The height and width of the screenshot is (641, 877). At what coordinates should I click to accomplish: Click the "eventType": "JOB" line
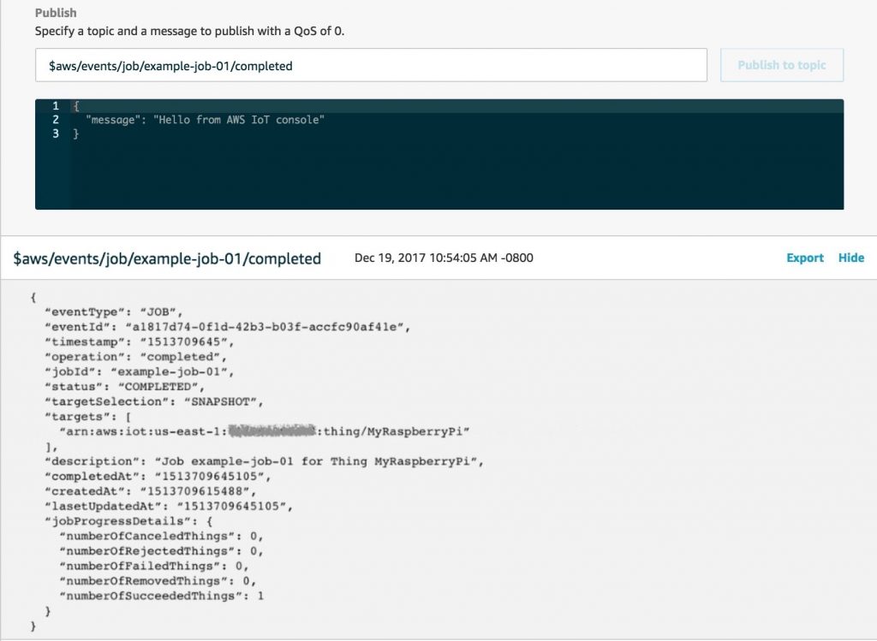click(x=114, y=312)
